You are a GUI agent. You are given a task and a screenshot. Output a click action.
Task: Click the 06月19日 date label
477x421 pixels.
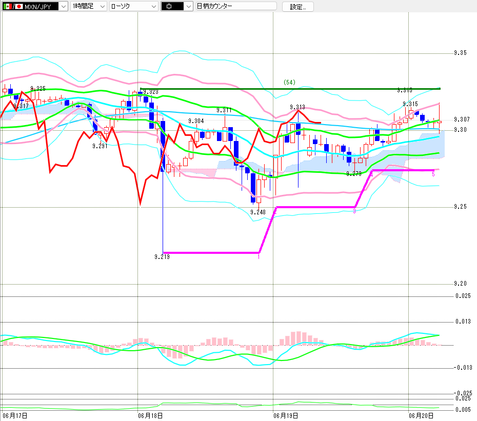pos(286,415)
